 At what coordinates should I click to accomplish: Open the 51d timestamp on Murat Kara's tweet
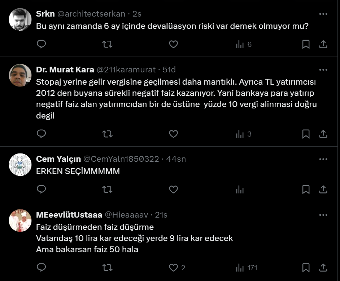169,70
